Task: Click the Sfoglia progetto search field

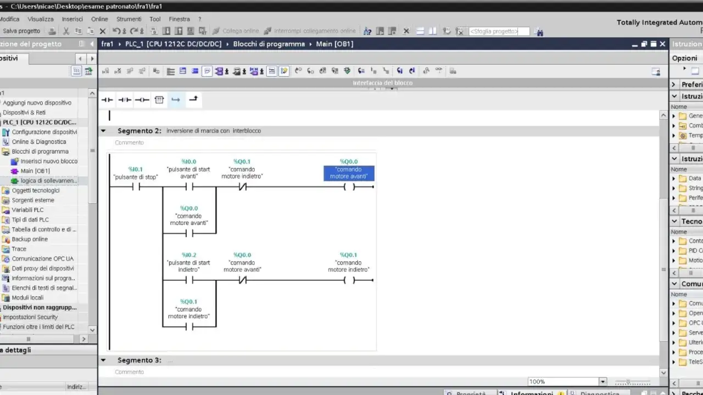Action: tap(499, 32)
